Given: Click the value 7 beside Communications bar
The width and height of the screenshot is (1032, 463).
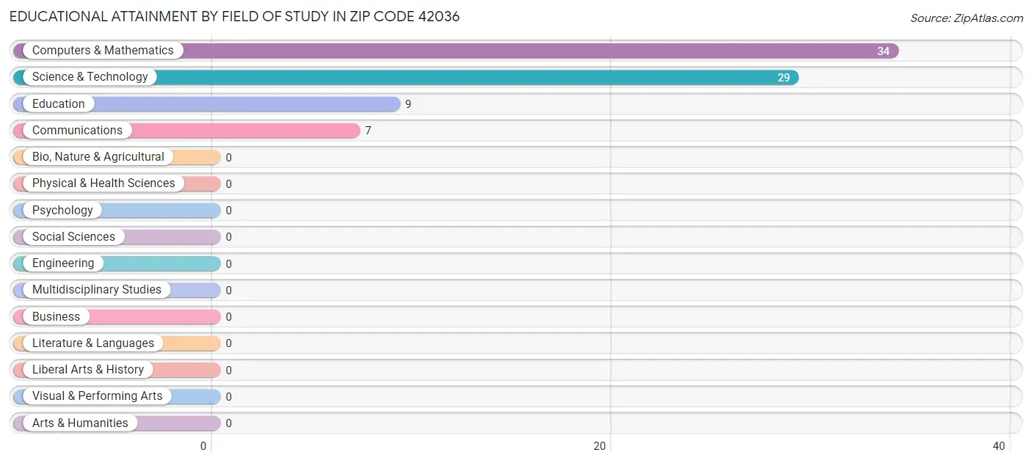Looking at the screenshot, I should click(x=368, y=131).
